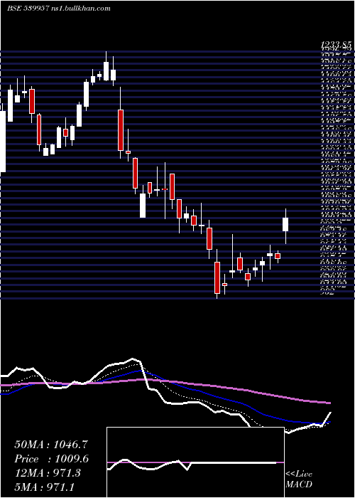Click the 50MA : 1046.7 value
The height and width of the screenshot is (498, 355).
click(51, 445)
